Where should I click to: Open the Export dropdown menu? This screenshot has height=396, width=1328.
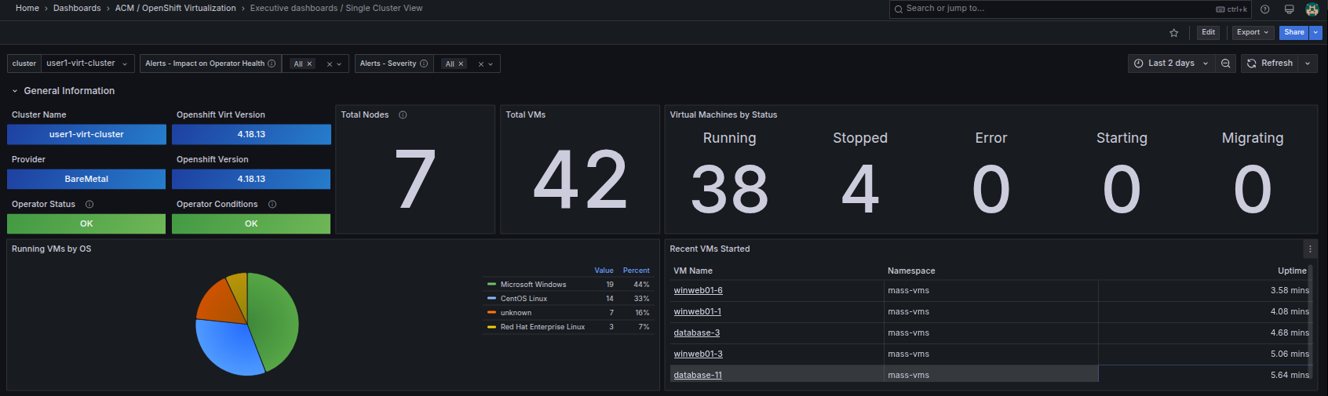pos(1252,32)
